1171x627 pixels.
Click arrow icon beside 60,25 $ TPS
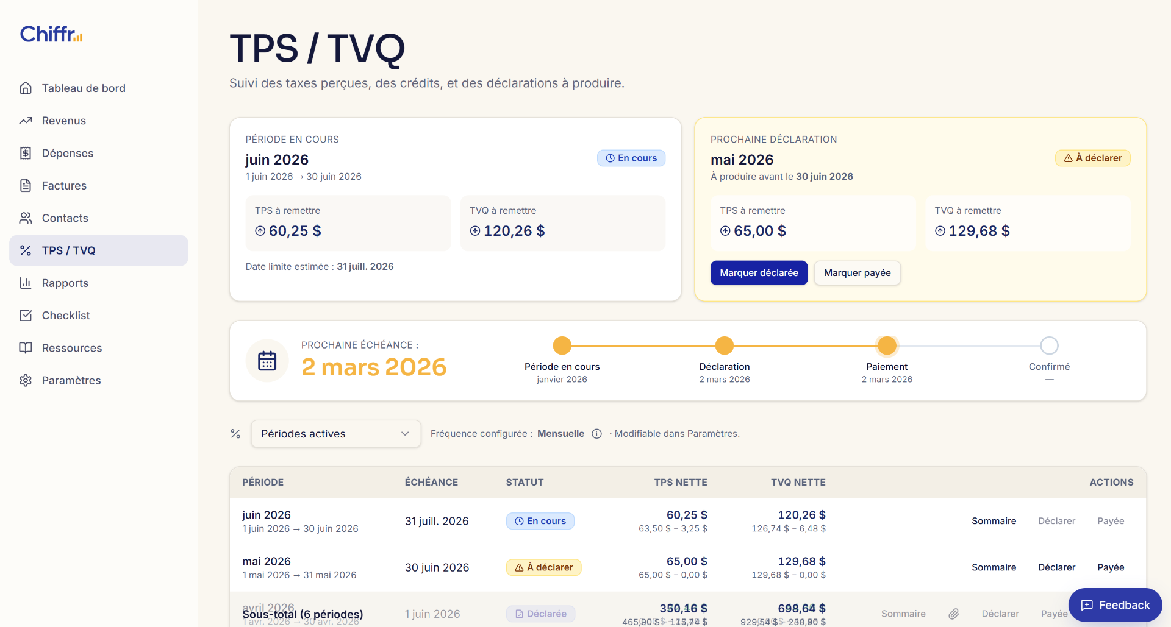click(260, 231)
